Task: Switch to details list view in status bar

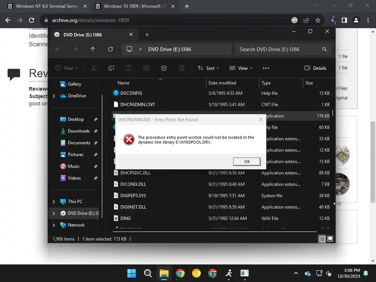Action: pyautogui.click(x=322, y=239)
